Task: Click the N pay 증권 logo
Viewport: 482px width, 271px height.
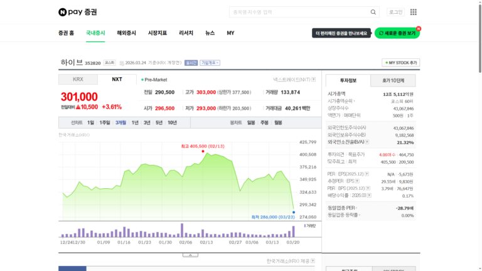Action: pos(77,12)
